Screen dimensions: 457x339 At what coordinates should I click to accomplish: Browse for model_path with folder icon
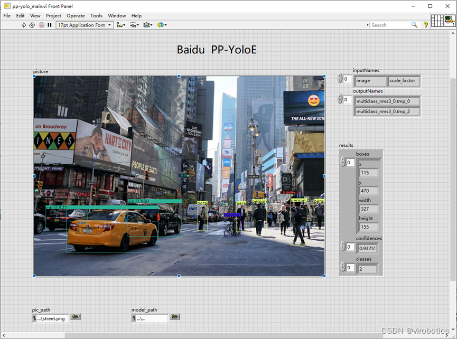(175, 317)
